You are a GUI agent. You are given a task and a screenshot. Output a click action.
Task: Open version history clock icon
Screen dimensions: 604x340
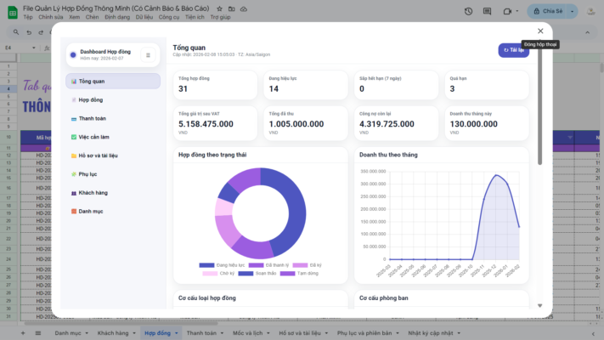(469, 12)
